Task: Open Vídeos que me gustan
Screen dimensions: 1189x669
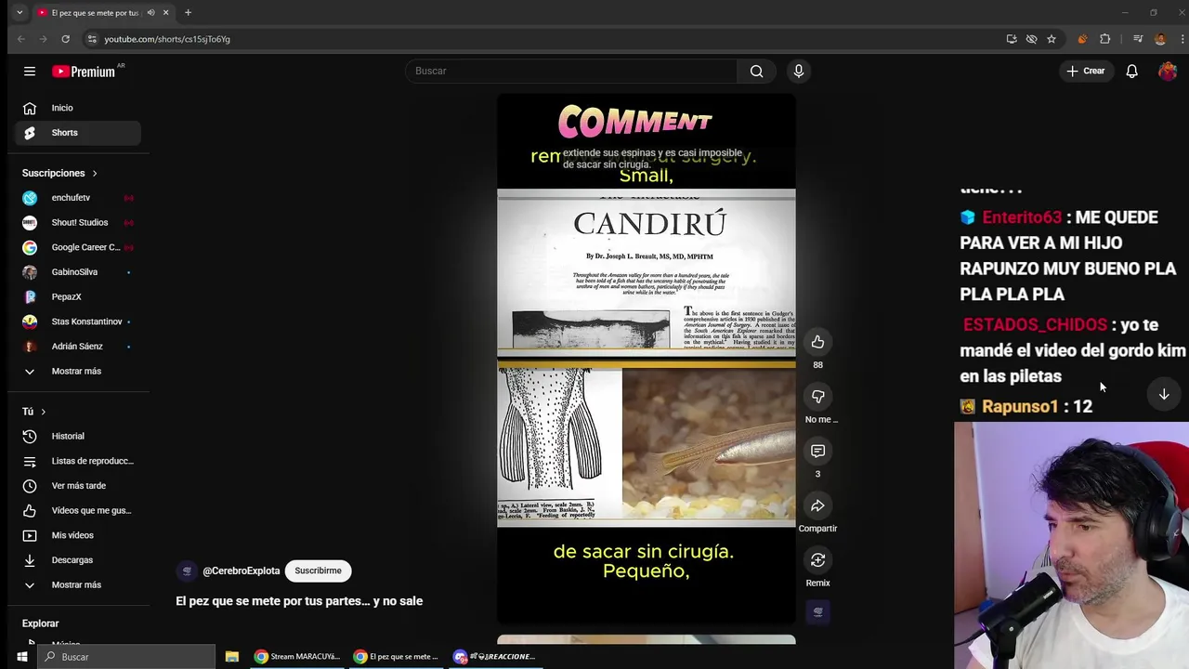Action: coord(78,510)
